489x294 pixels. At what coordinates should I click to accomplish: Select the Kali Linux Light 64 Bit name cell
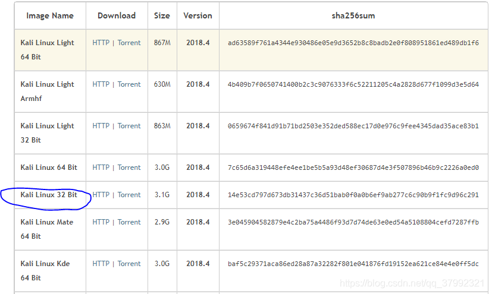50,50
